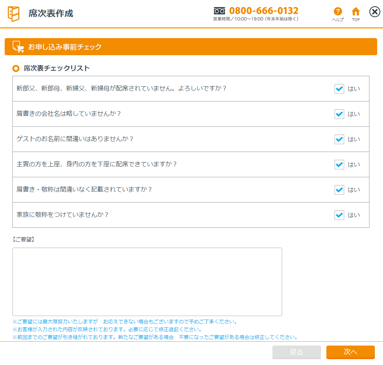Viewport: 383px width, 365px height.
Task: Click inside the ご要望 text area
Action: [147, 281]
